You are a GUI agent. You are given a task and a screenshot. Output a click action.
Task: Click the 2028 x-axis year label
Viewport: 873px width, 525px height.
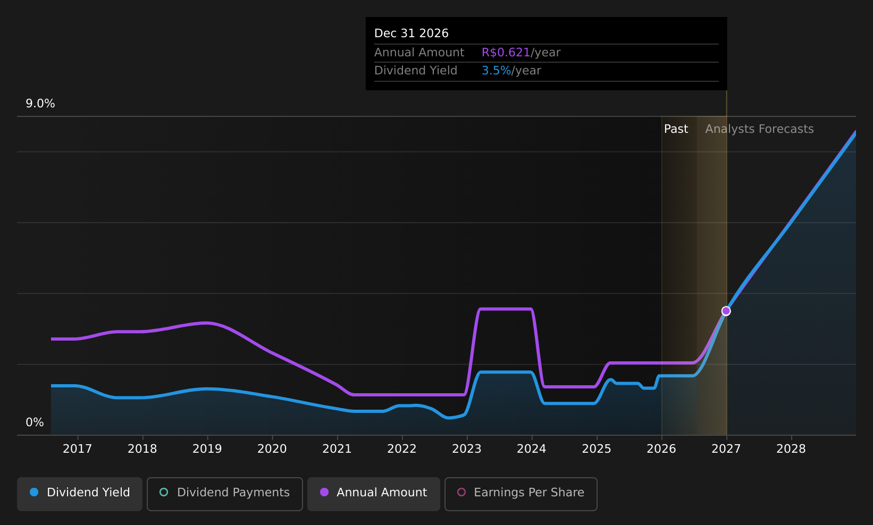click(x=791, y=449)
